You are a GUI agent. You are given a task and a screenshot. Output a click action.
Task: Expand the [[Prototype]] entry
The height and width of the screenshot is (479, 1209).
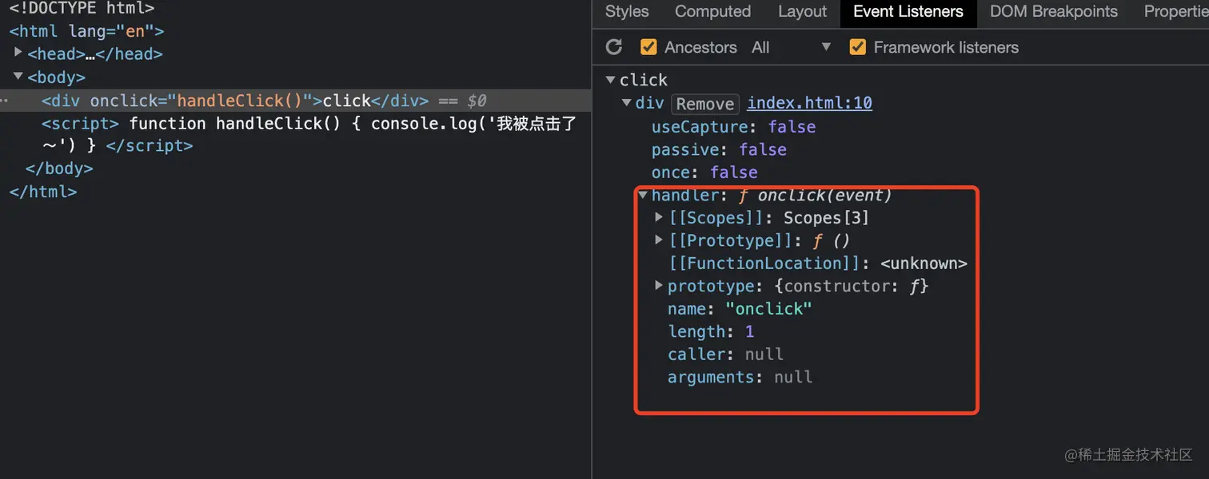click(659, 240)
